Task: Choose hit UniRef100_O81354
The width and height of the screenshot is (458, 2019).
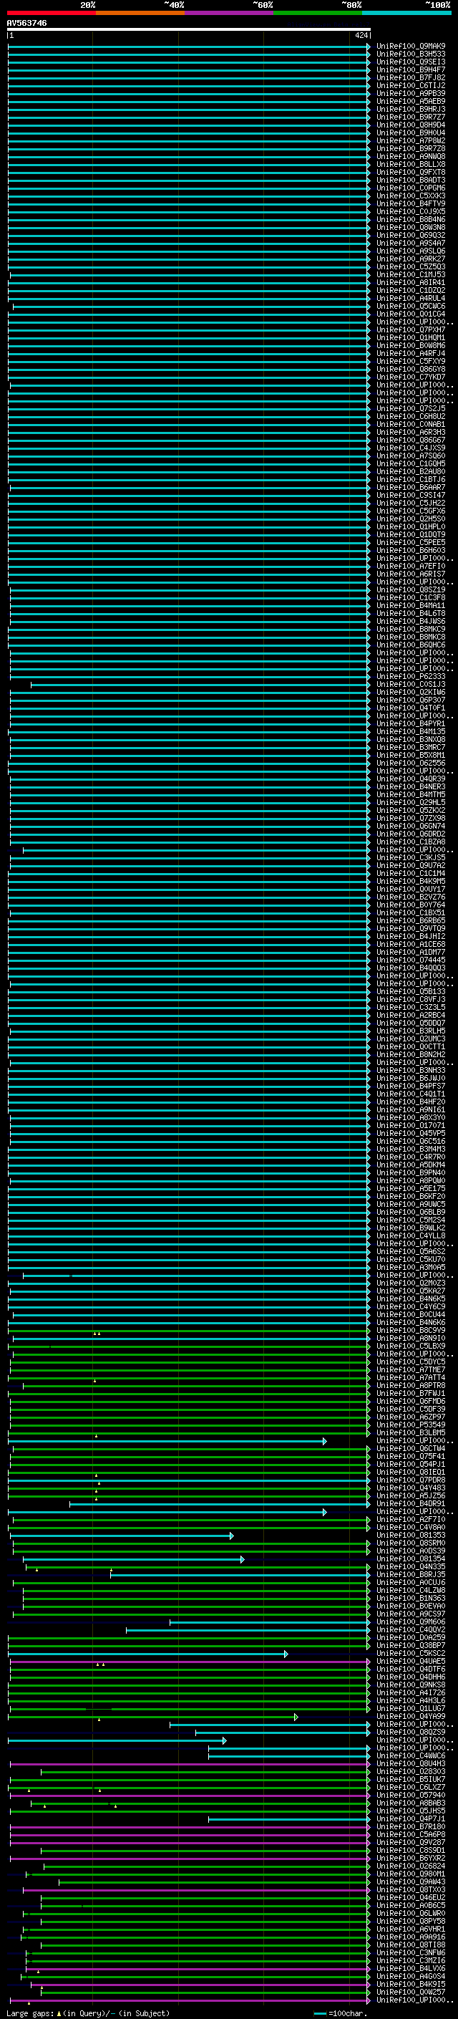Action: tap(410, 1558)
